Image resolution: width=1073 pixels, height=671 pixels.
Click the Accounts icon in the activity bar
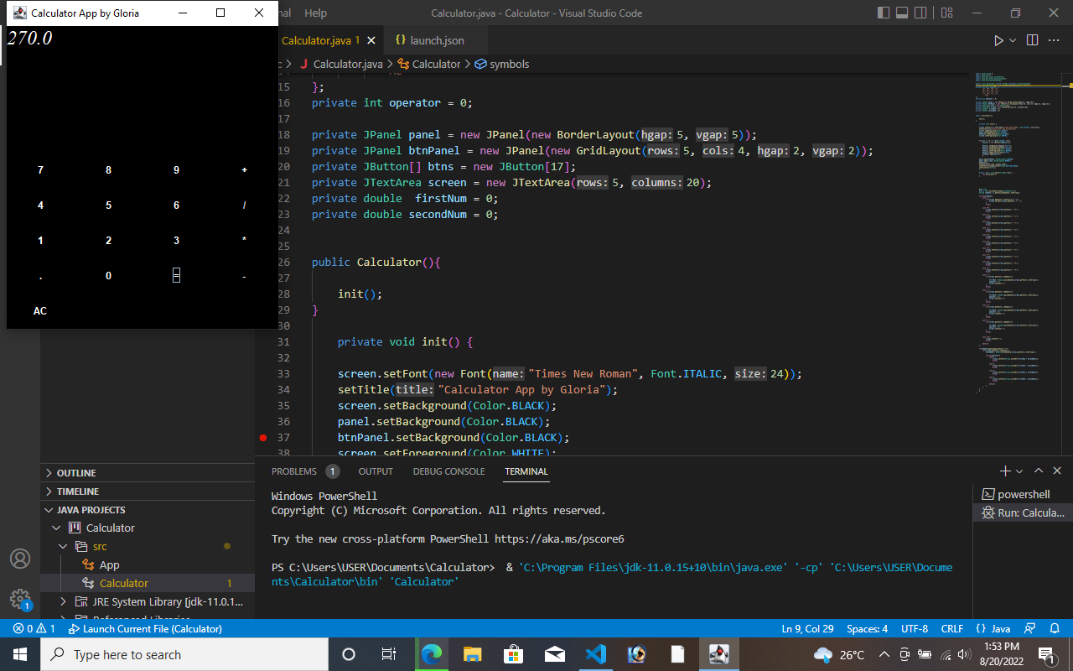click(20, 558)
